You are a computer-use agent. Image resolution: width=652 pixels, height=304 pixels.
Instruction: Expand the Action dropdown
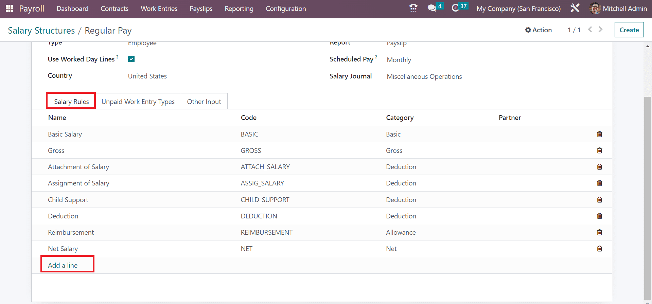(538, 30)
